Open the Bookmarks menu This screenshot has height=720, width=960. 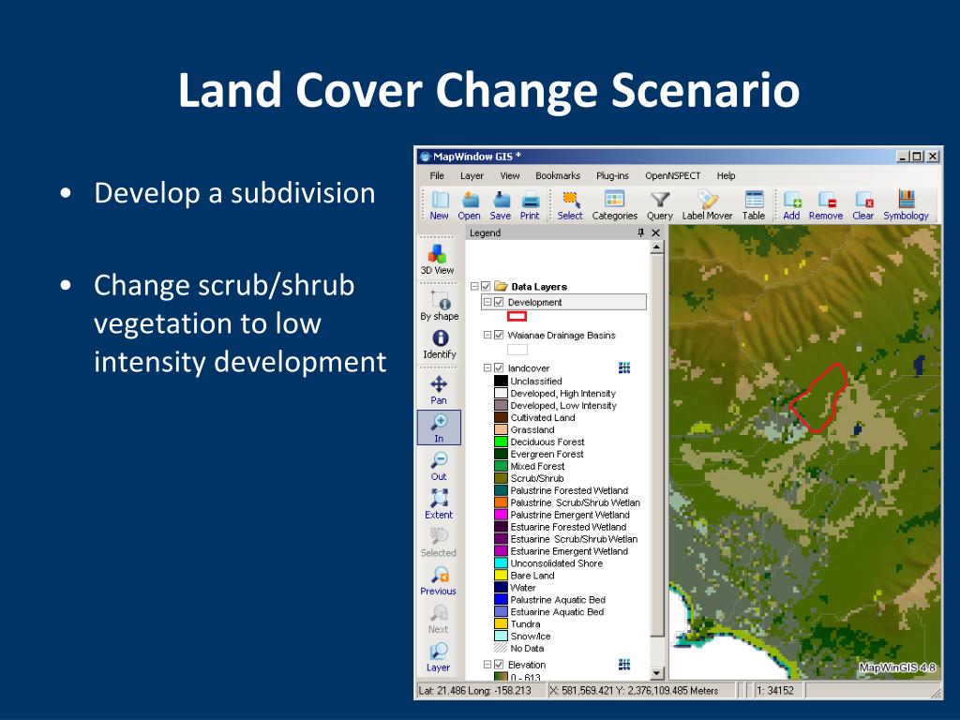pyautogui.click(x=558, y=175)
